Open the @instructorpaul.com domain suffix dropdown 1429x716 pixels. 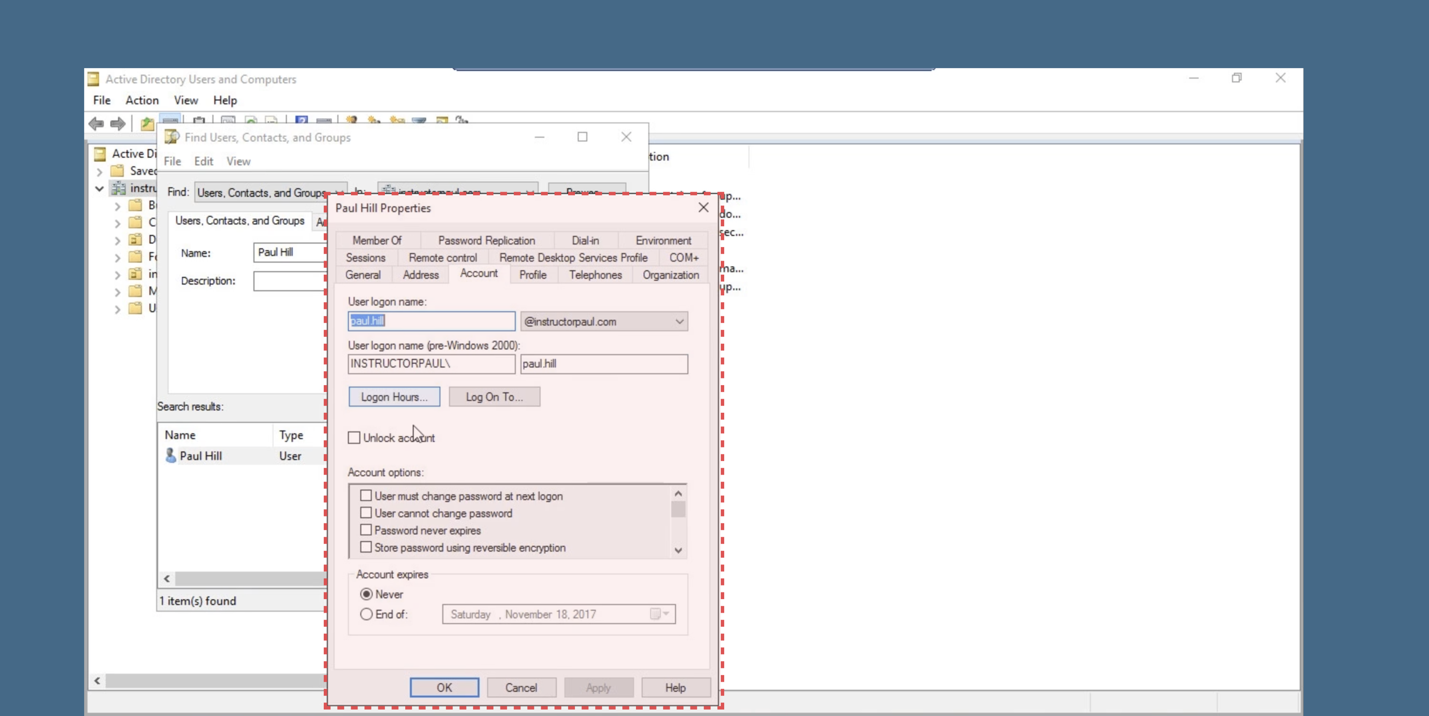(679, 322)
